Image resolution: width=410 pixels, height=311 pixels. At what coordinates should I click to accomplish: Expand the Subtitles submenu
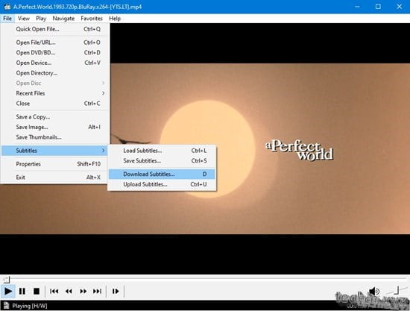click(54, 151)
